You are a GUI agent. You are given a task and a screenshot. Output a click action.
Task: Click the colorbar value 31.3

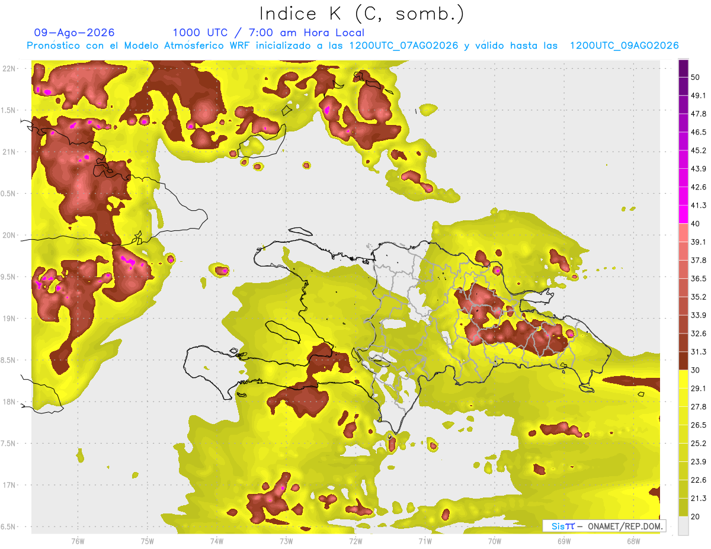click(699, 352)
